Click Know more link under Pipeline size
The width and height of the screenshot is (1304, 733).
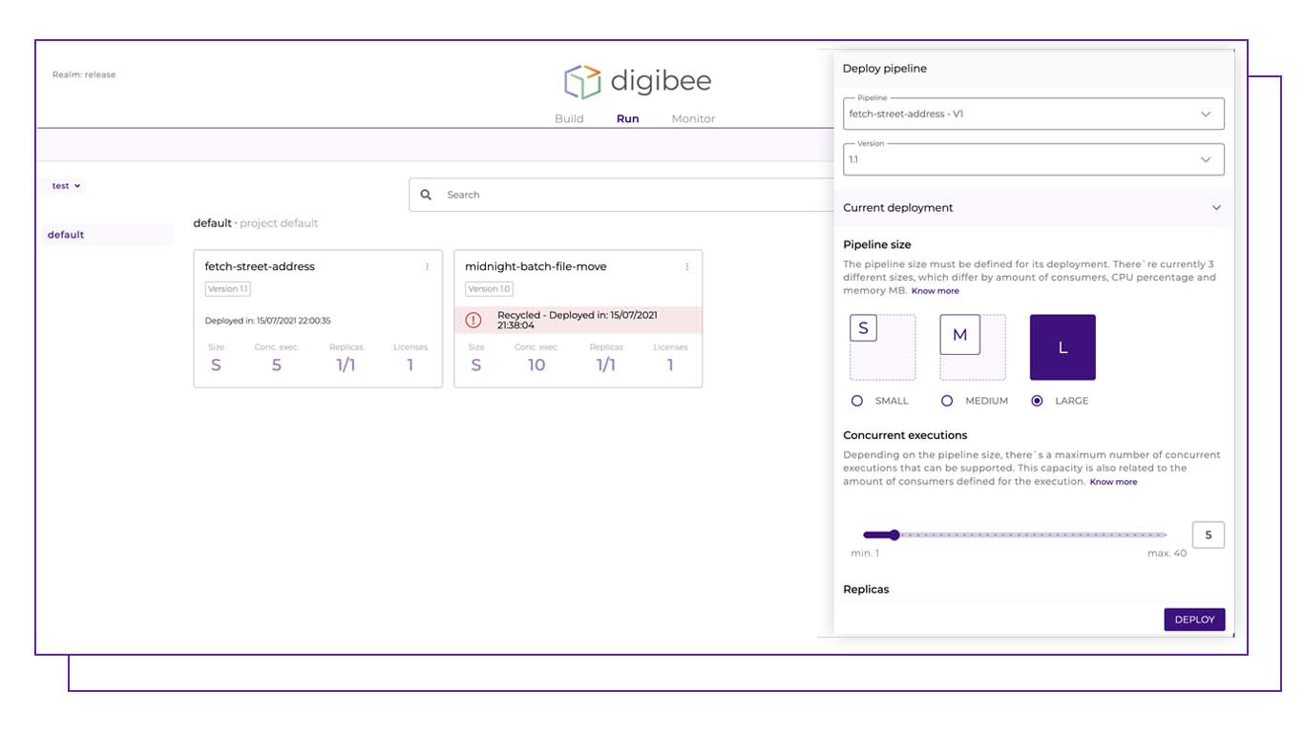[x=935, y=291]
